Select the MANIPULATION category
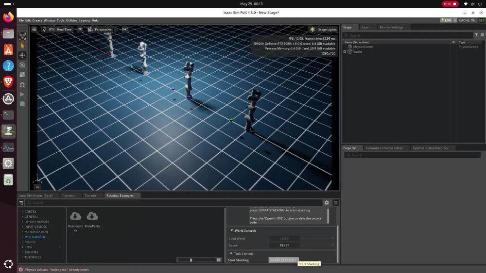Screen dimensions: 486x273 [x=36, y=232]
